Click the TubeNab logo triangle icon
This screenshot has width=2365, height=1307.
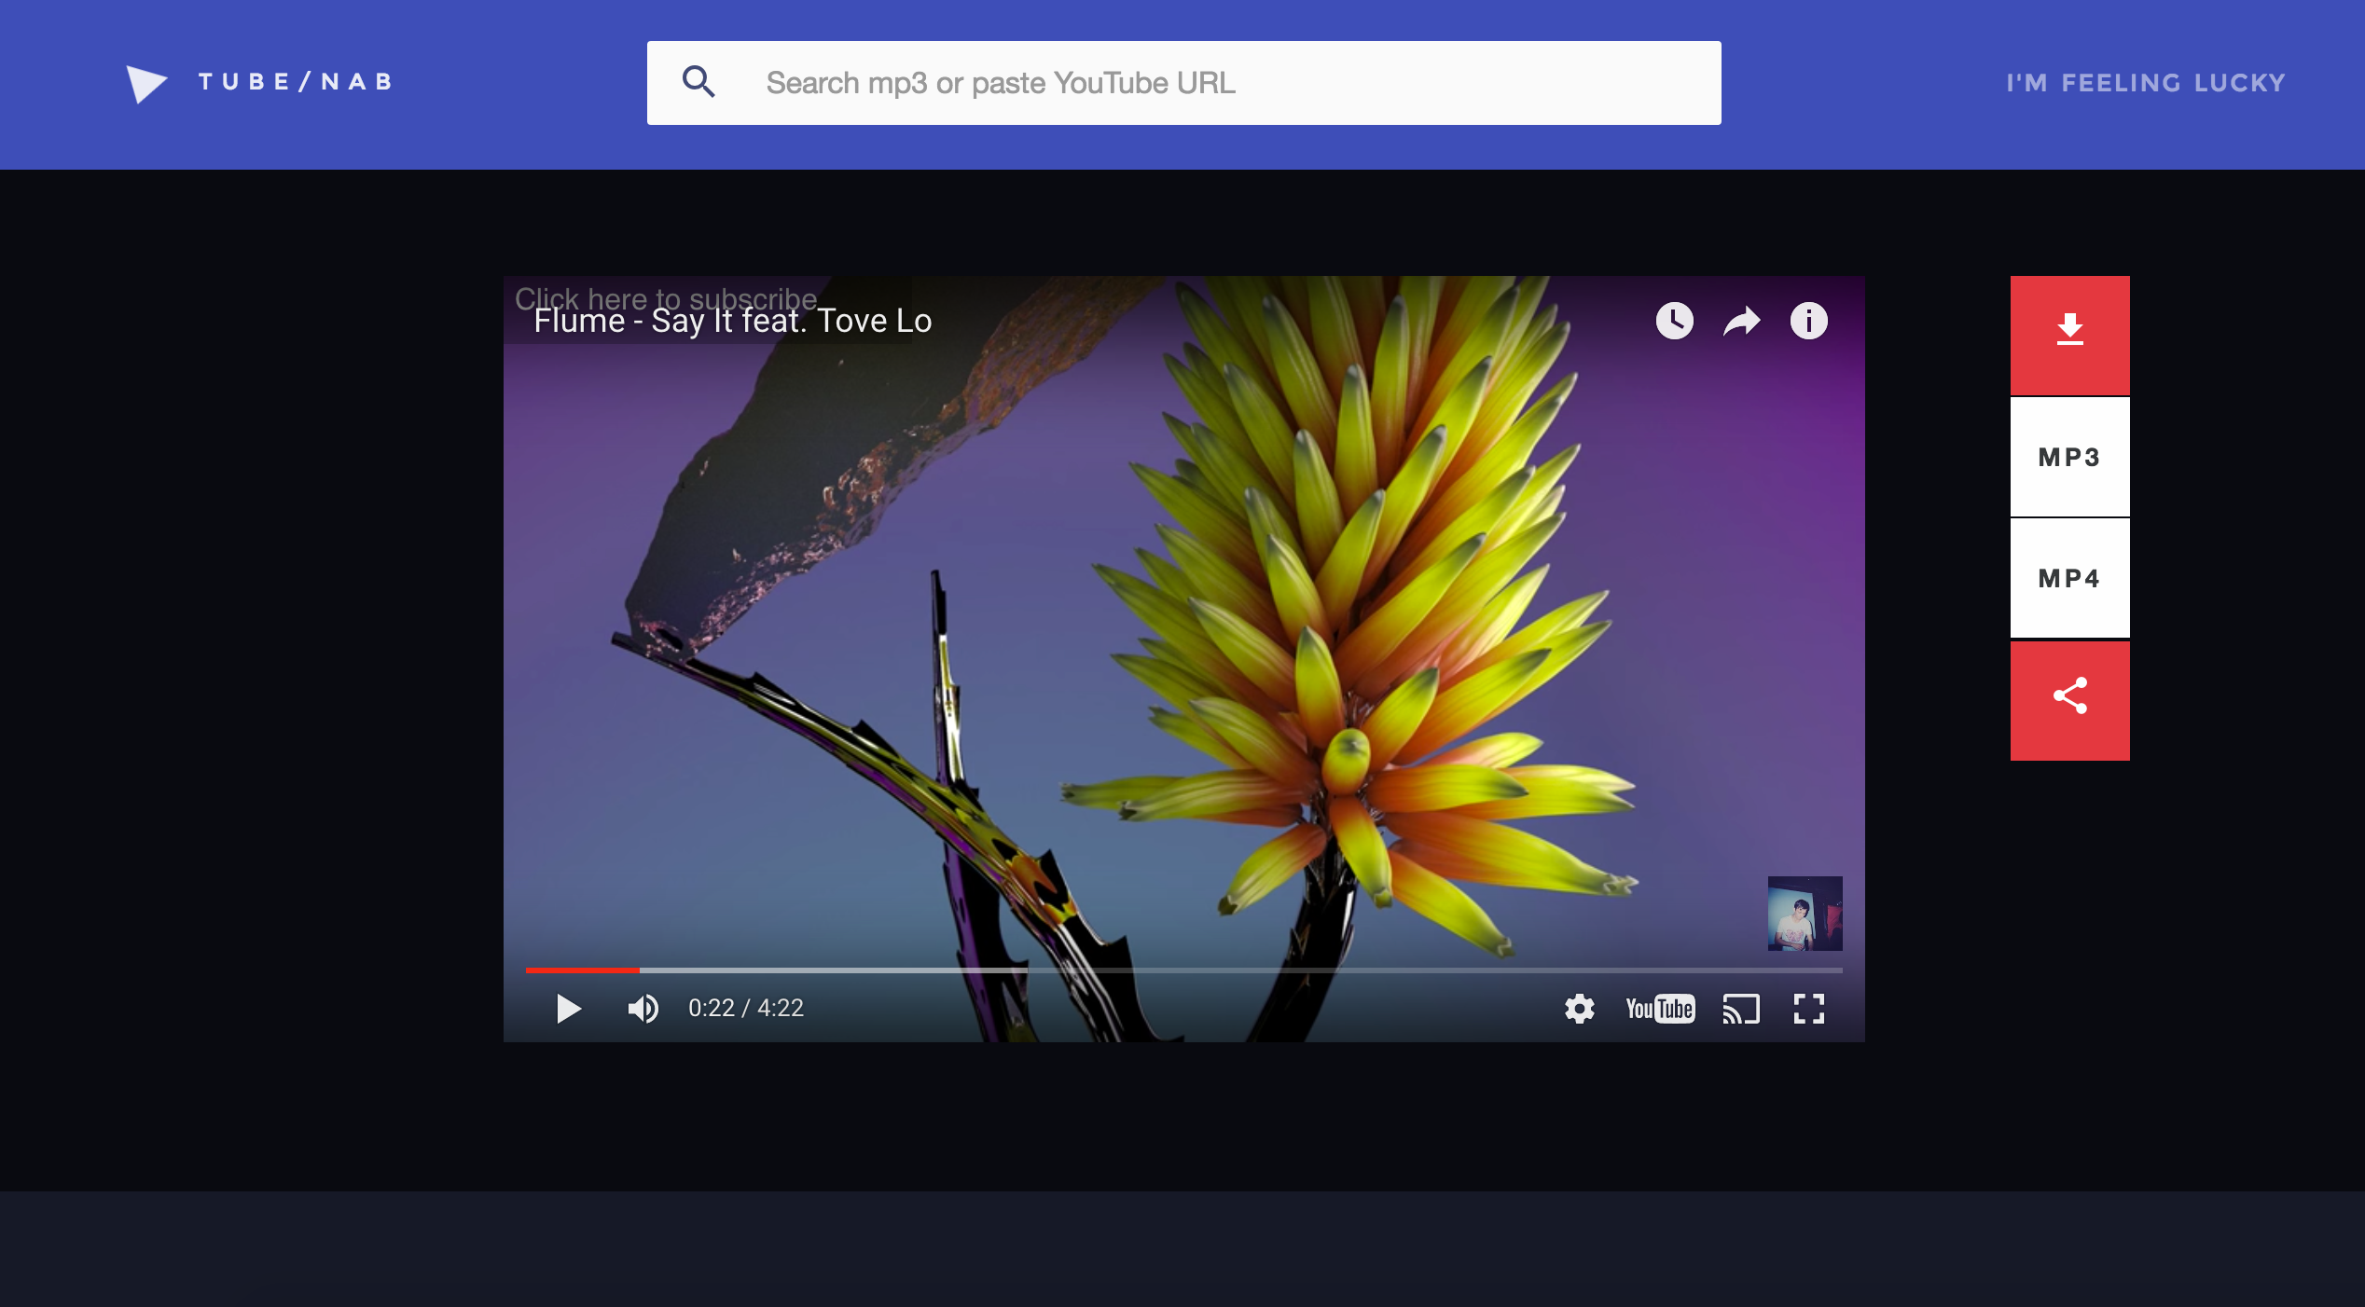click(x=145, y=84)
